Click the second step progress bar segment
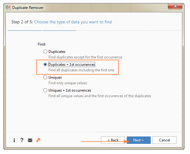The width and height of the screenshot is (190, 154). [x=59, y=31]
